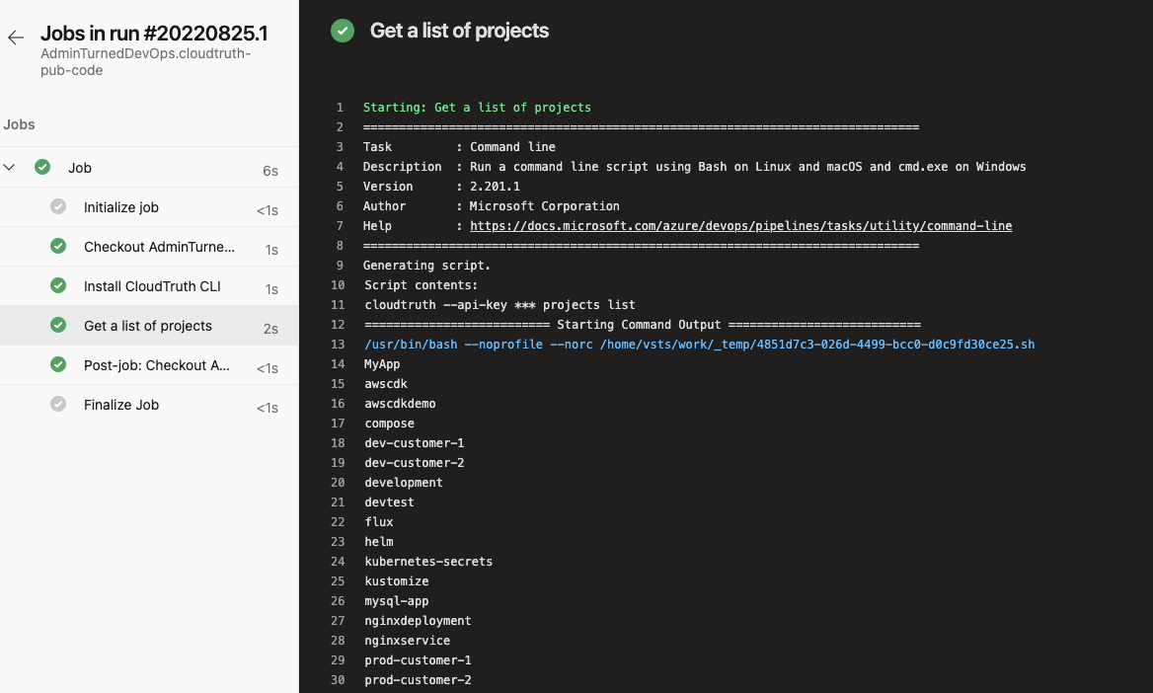Click the helm output line
The image size is (1153, 693).
pyautogui.click(x=379, y=541)
